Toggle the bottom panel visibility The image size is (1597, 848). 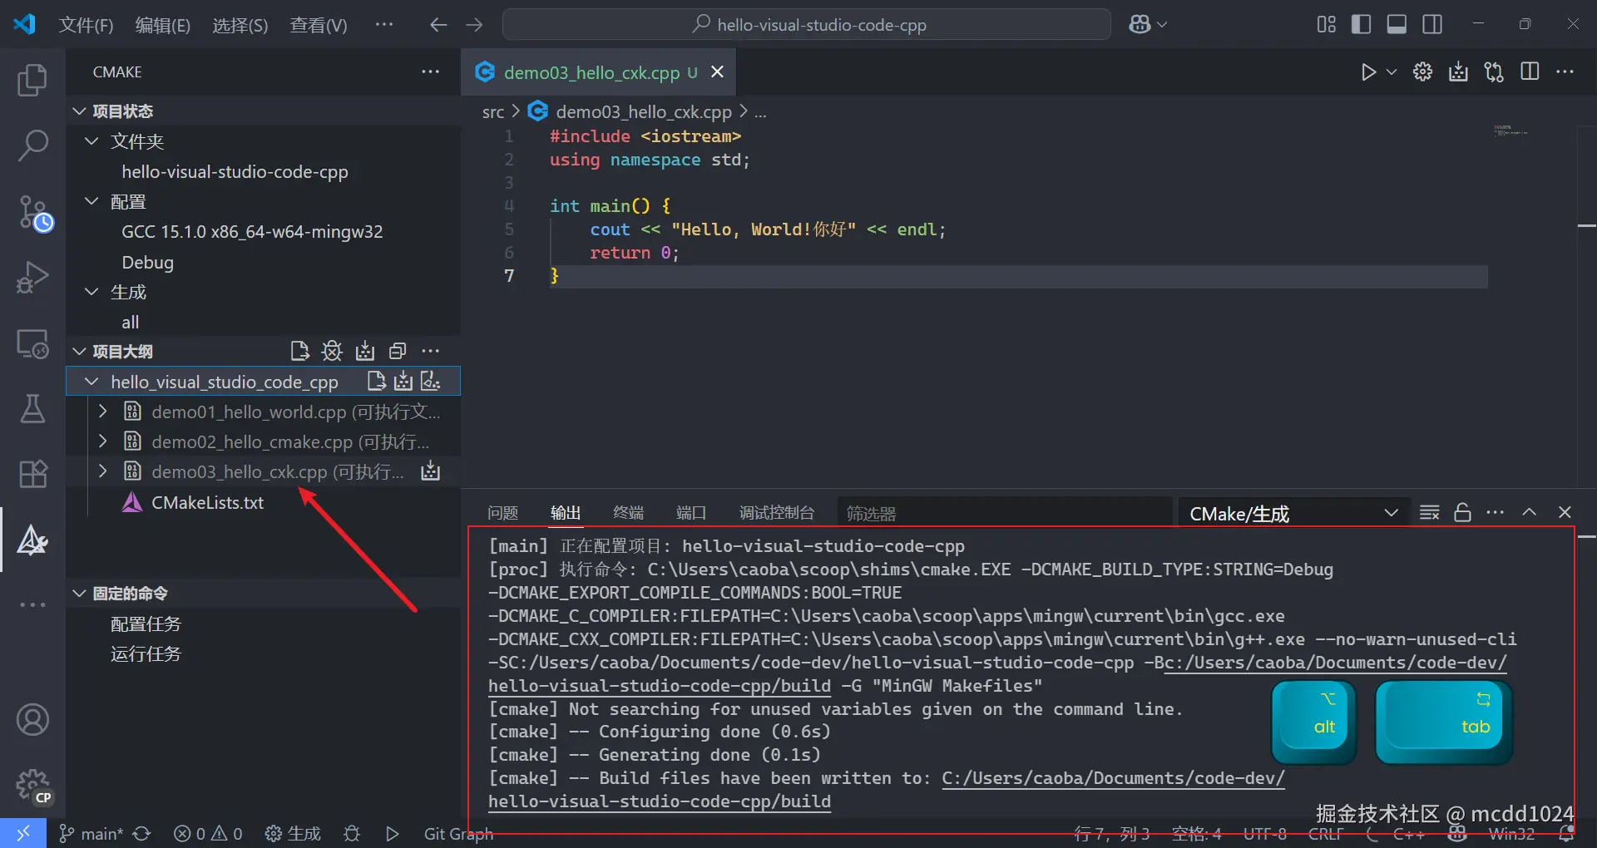[1397, 25]
